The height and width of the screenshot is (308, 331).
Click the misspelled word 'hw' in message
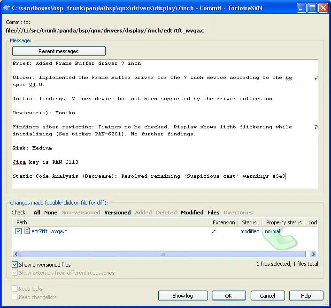click(x=289, y=78)
